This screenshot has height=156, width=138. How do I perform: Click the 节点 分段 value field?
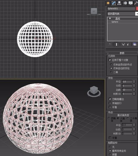pyautogui.click(x=127, y=129)
